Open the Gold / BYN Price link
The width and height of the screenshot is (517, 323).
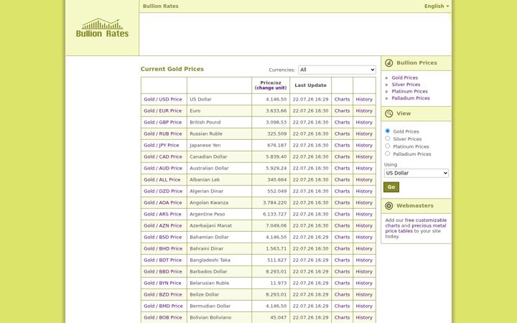[x=162, y=283]
